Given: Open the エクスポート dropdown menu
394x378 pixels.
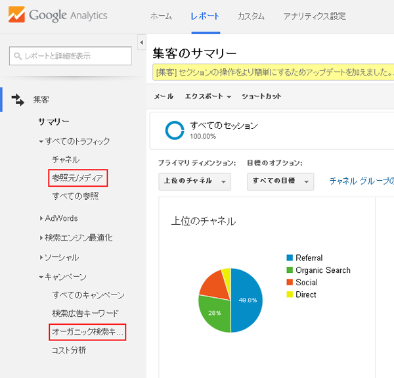Looking at the screenshot, I should coord(208,97).
